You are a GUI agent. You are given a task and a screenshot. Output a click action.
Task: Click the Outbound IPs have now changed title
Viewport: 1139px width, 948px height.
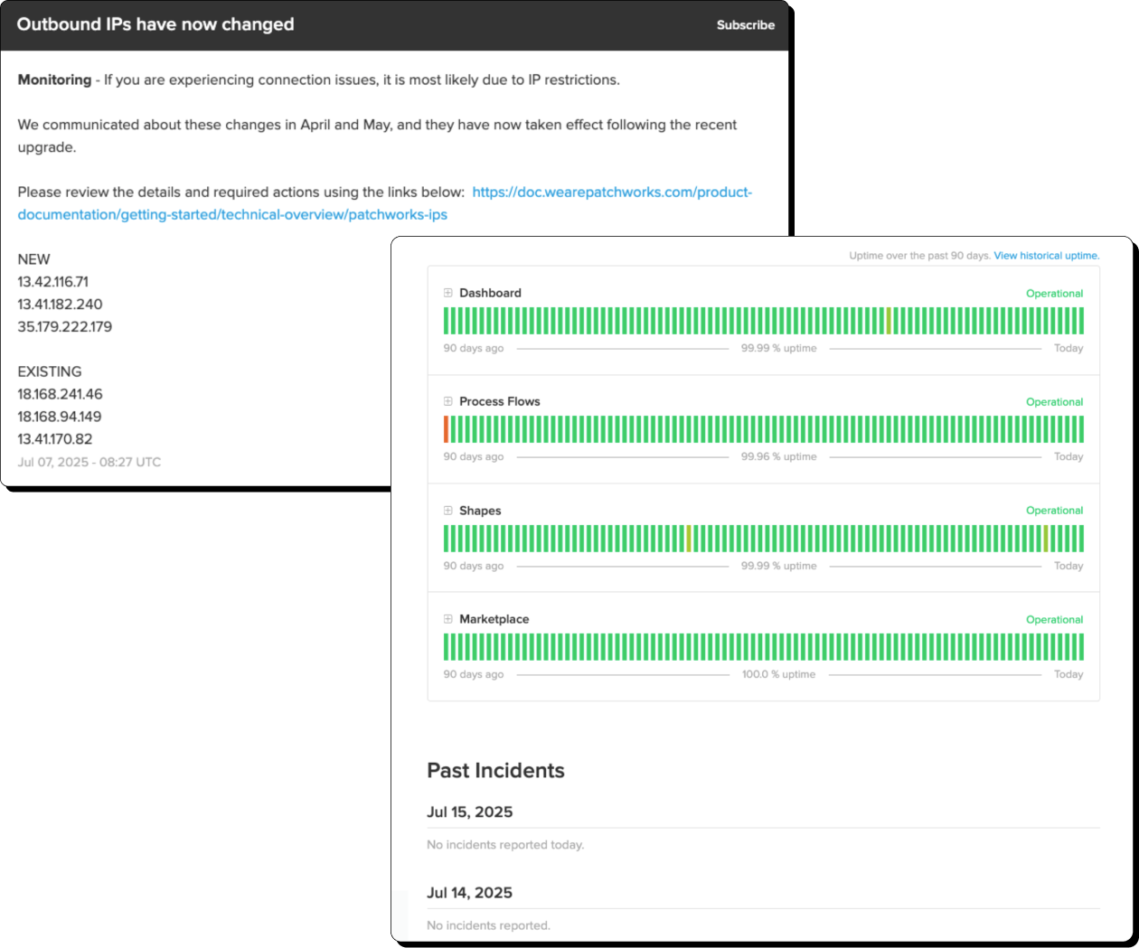[155, 24]
